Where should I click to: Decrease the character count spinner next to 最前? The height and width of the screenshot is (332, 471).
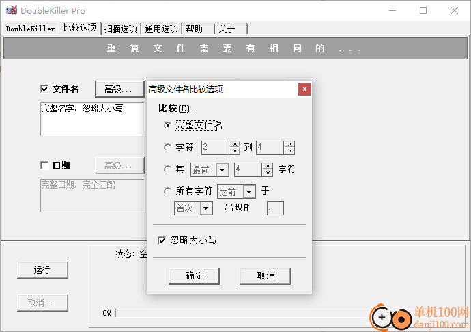268,173
